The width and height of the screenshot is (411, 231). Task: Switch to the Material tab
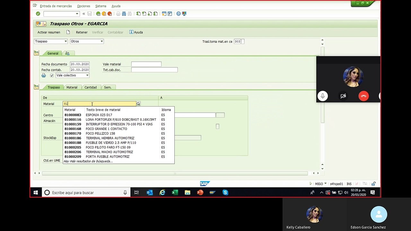[72, 87]
